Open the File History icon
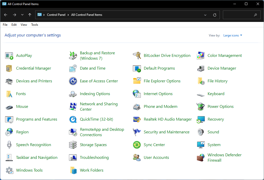 point(201,81)
